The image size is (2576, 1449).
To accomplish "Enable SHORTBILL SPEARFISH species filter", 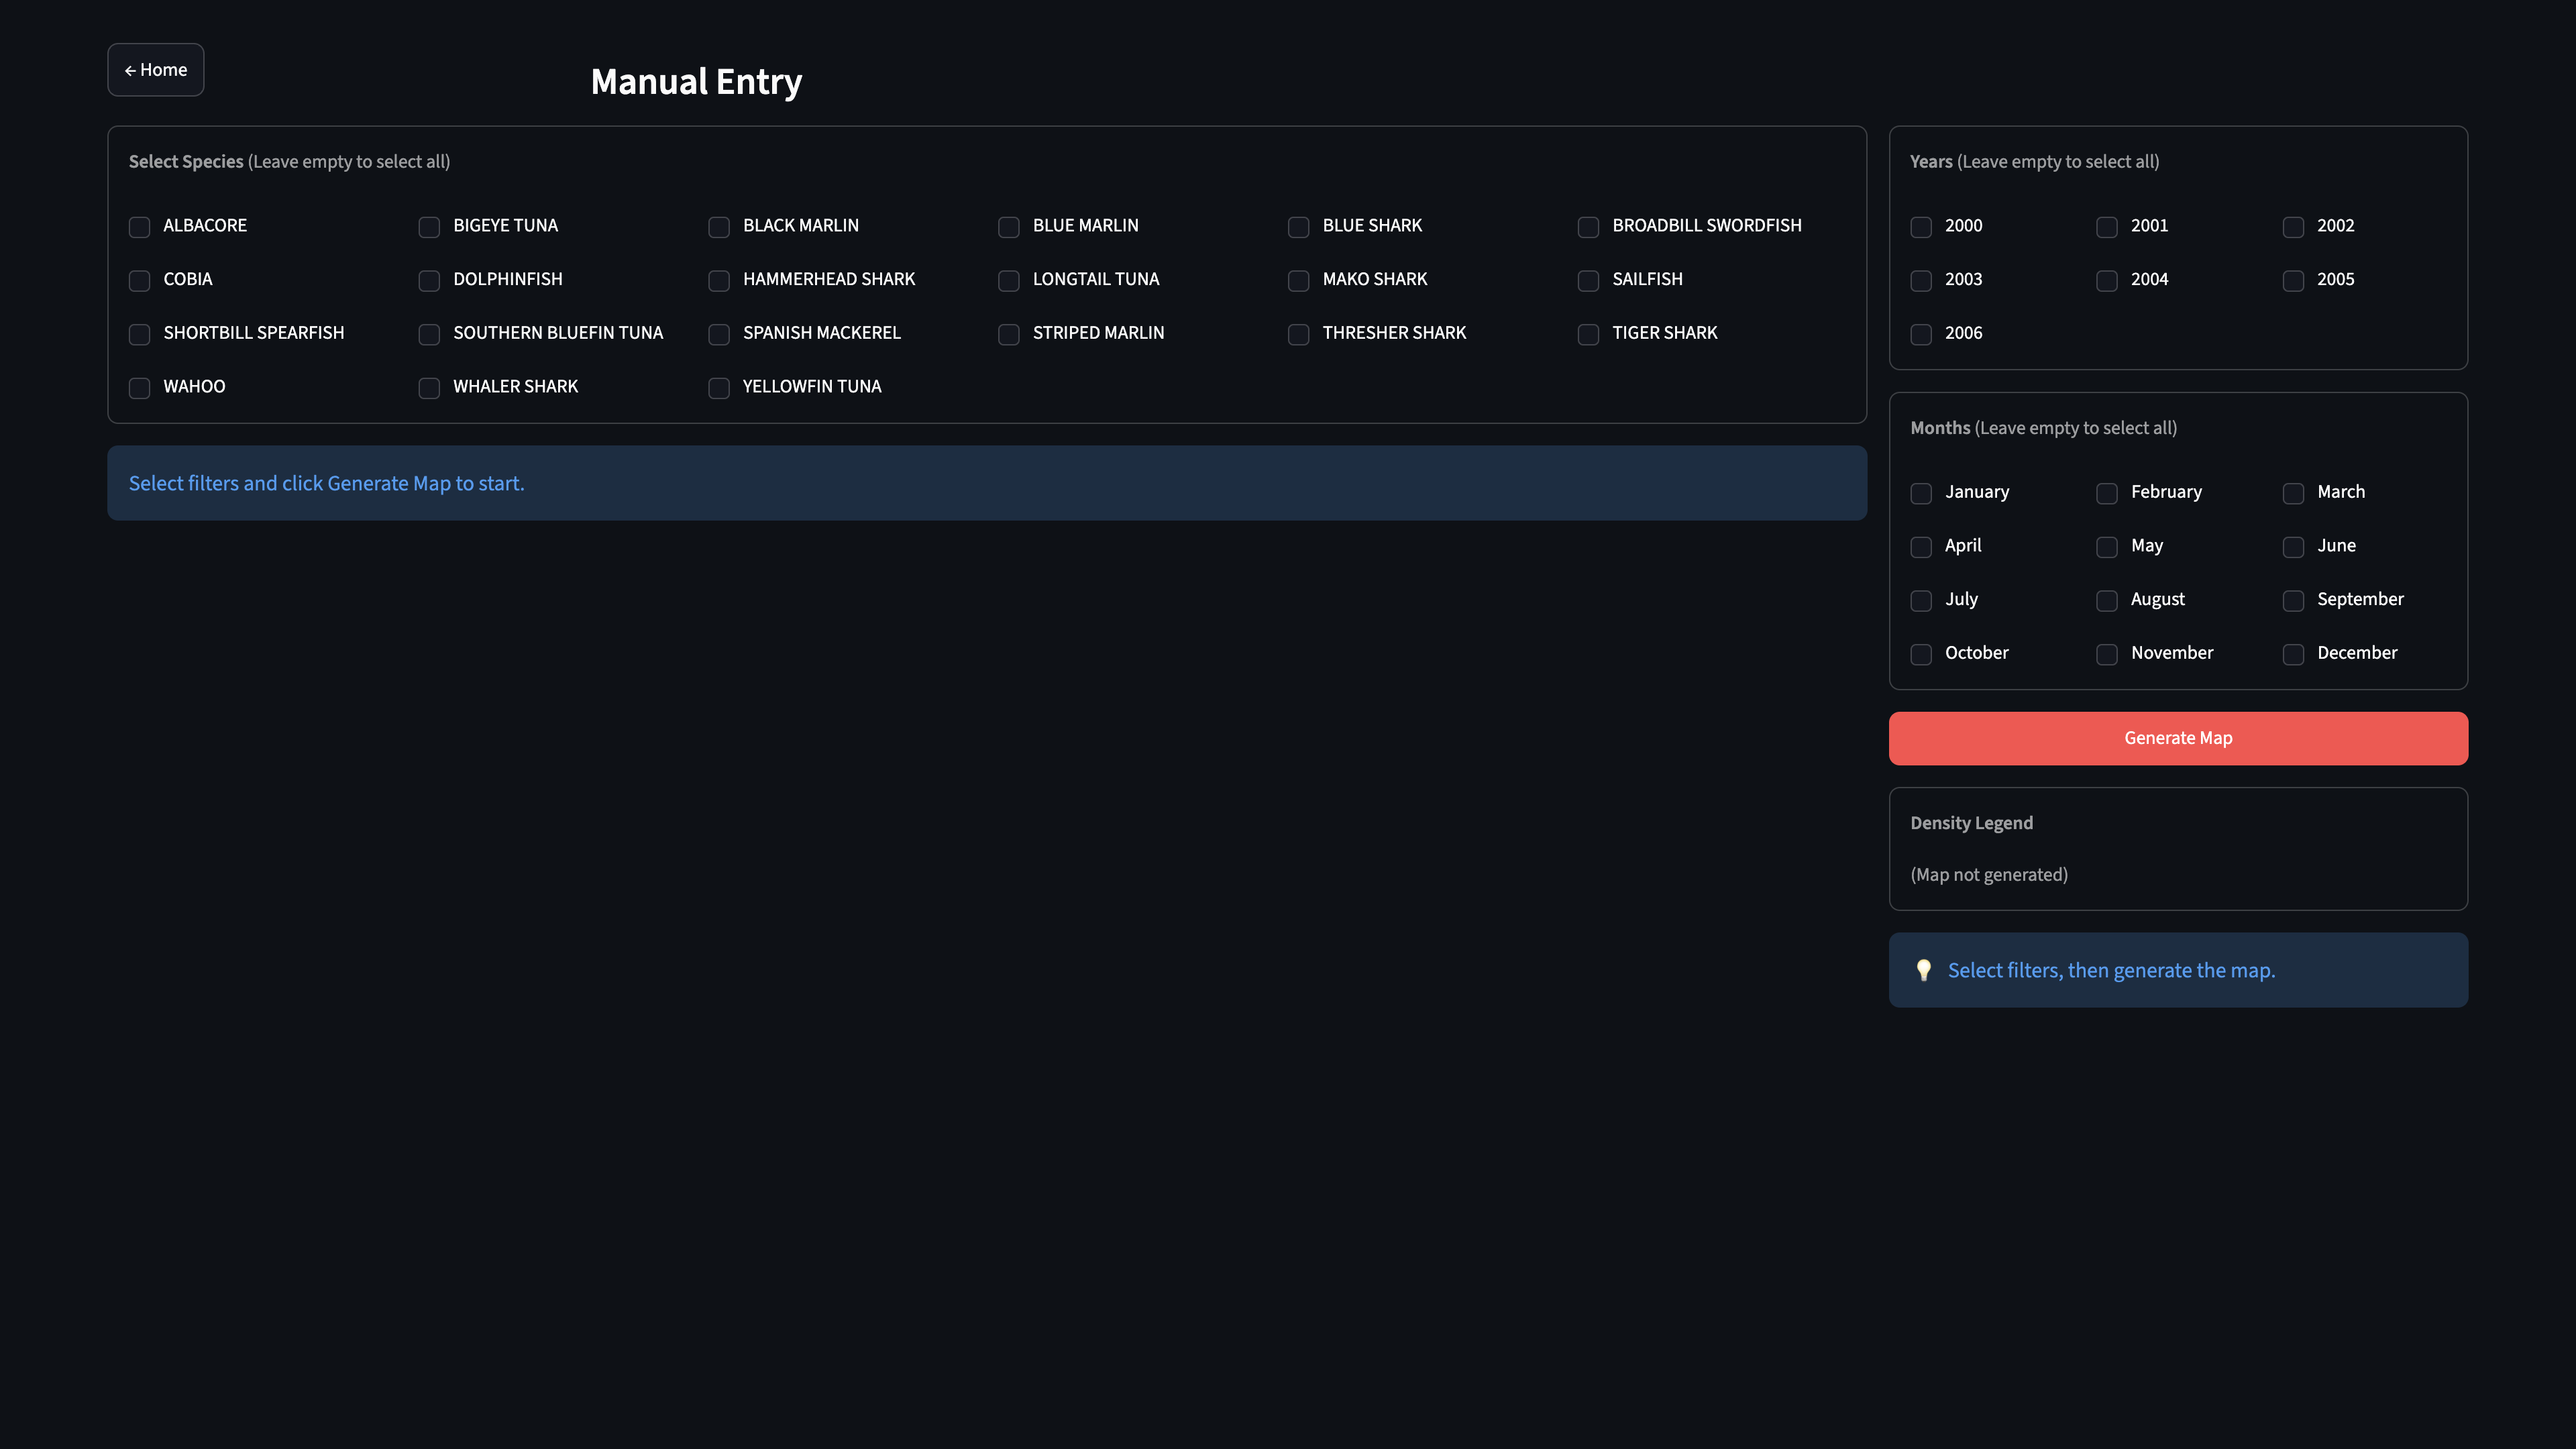I will click(140, 334).
